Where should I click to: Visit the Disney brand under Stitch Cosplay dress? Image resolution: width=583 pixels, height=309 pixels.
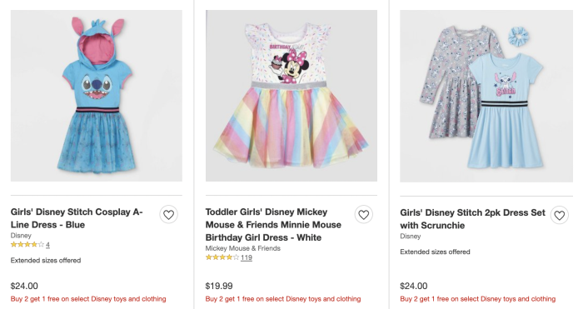pyautogui.click(x=21, y=236)
